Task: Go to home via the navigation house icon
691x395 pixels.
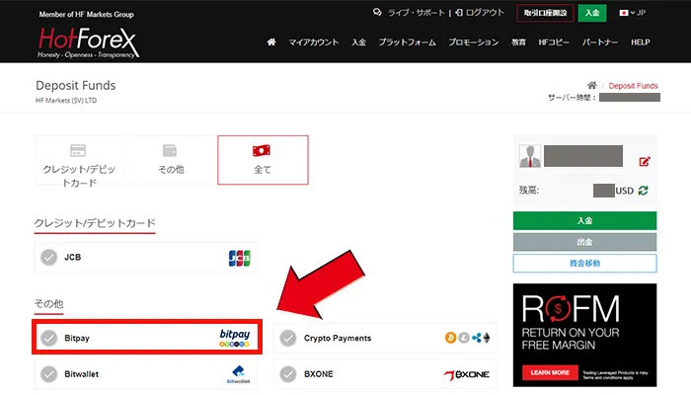Action: (271, 41)
